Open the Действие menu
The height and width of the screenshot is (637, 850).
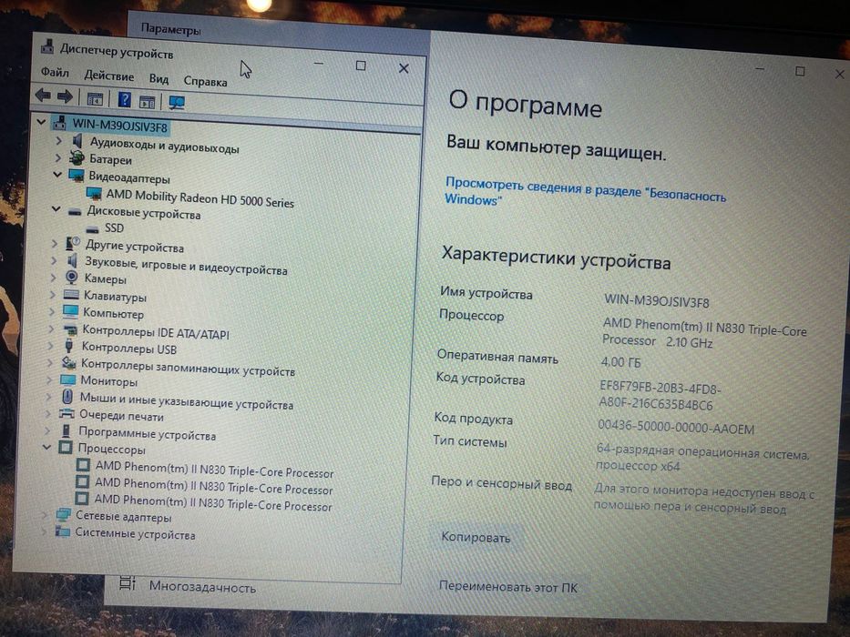tap(109, 76)
